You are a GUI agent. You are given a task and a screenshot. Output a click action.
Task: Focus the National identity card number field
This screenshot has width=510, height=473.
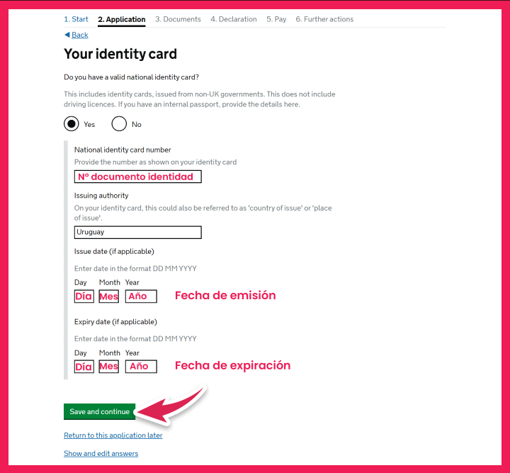(138, 177)
